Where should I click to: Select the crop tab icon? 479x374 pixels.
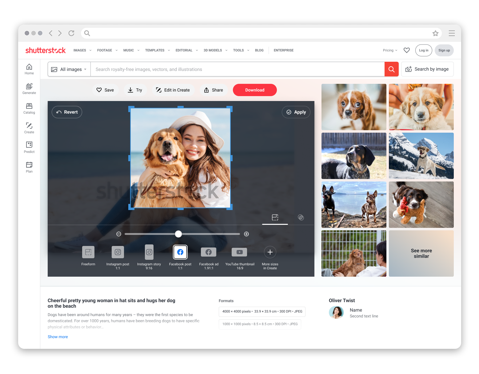click(x=275, y=217)
